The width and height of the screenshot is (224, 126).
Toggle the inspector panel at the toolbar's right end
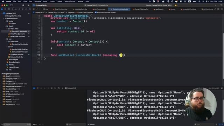[221, 5]
